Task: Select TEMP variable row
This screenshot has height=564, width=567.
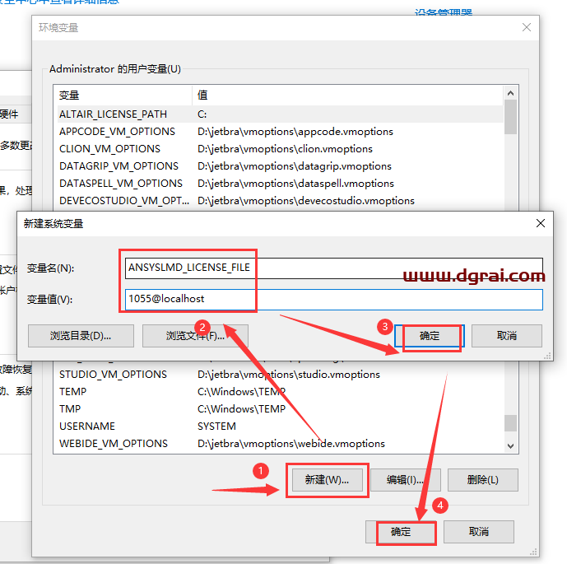Action: click(x=280, y=392)
